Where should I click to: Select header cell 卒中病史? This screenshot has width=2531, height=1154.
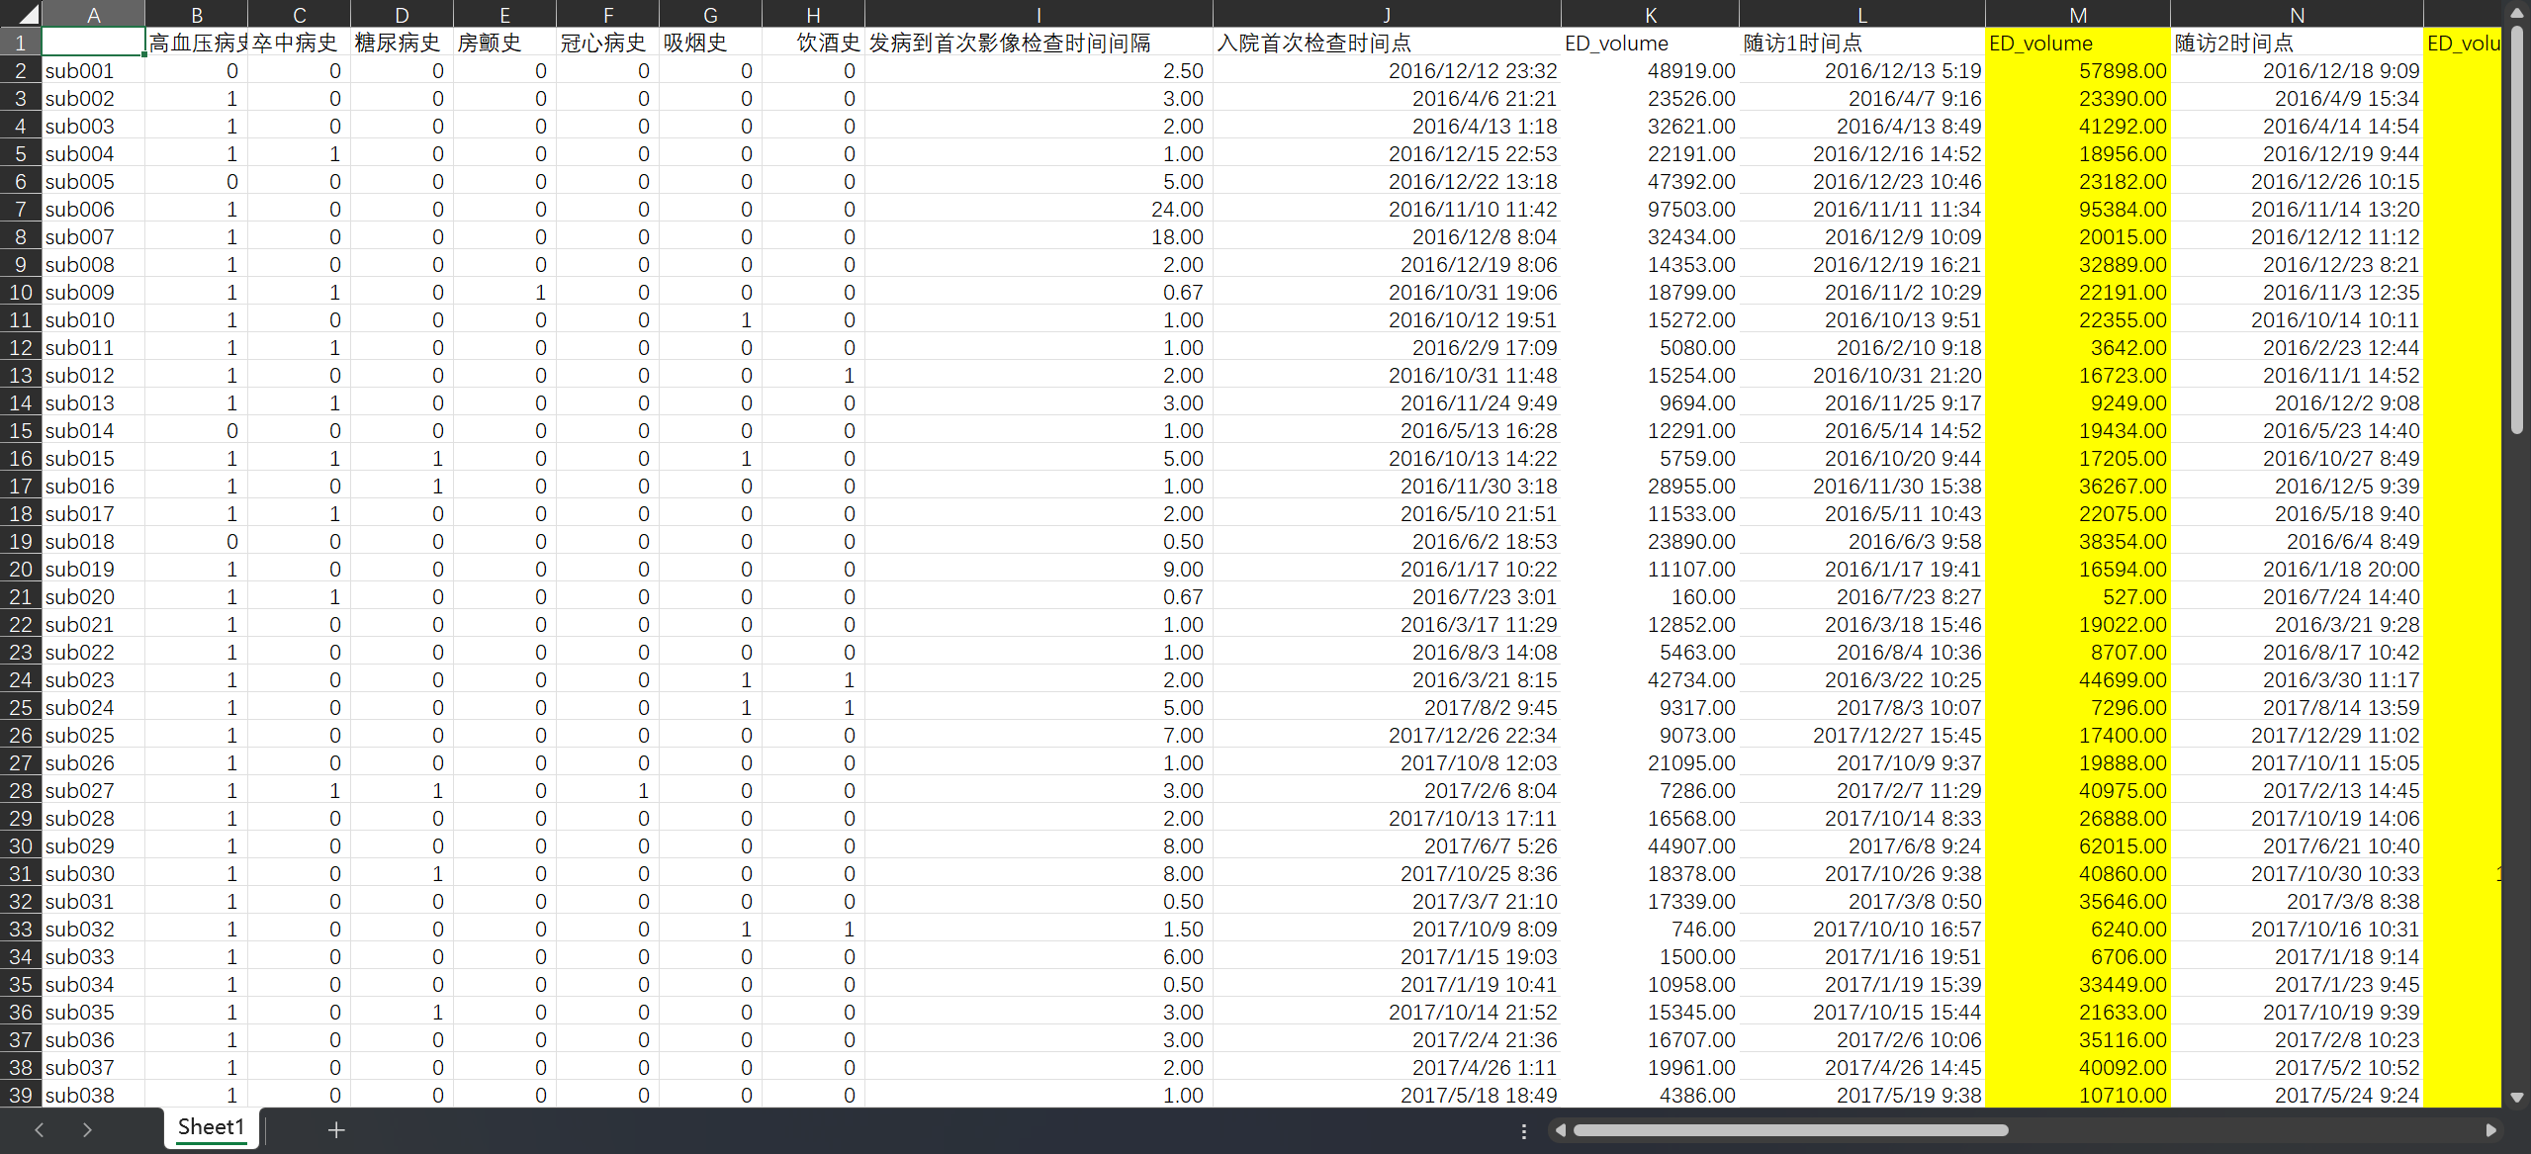(300, 43)
